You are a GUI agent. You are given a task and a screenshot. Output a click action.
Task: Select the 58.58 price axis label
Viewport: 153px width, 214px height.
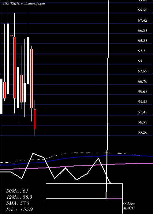[143, 102]
